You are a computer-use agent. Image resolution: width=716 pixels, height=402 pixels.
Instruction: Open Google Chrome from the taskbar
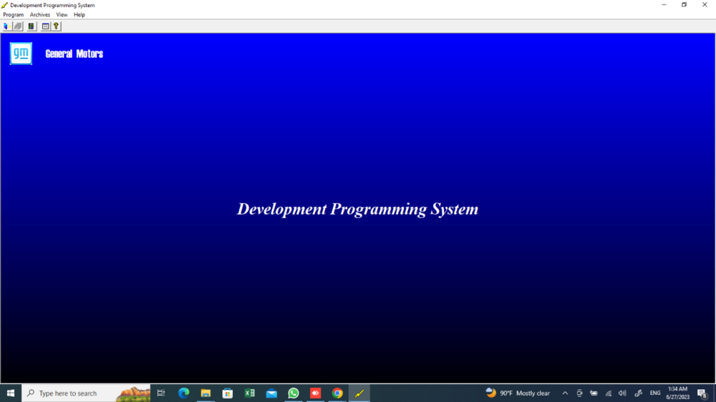(337, 393)
